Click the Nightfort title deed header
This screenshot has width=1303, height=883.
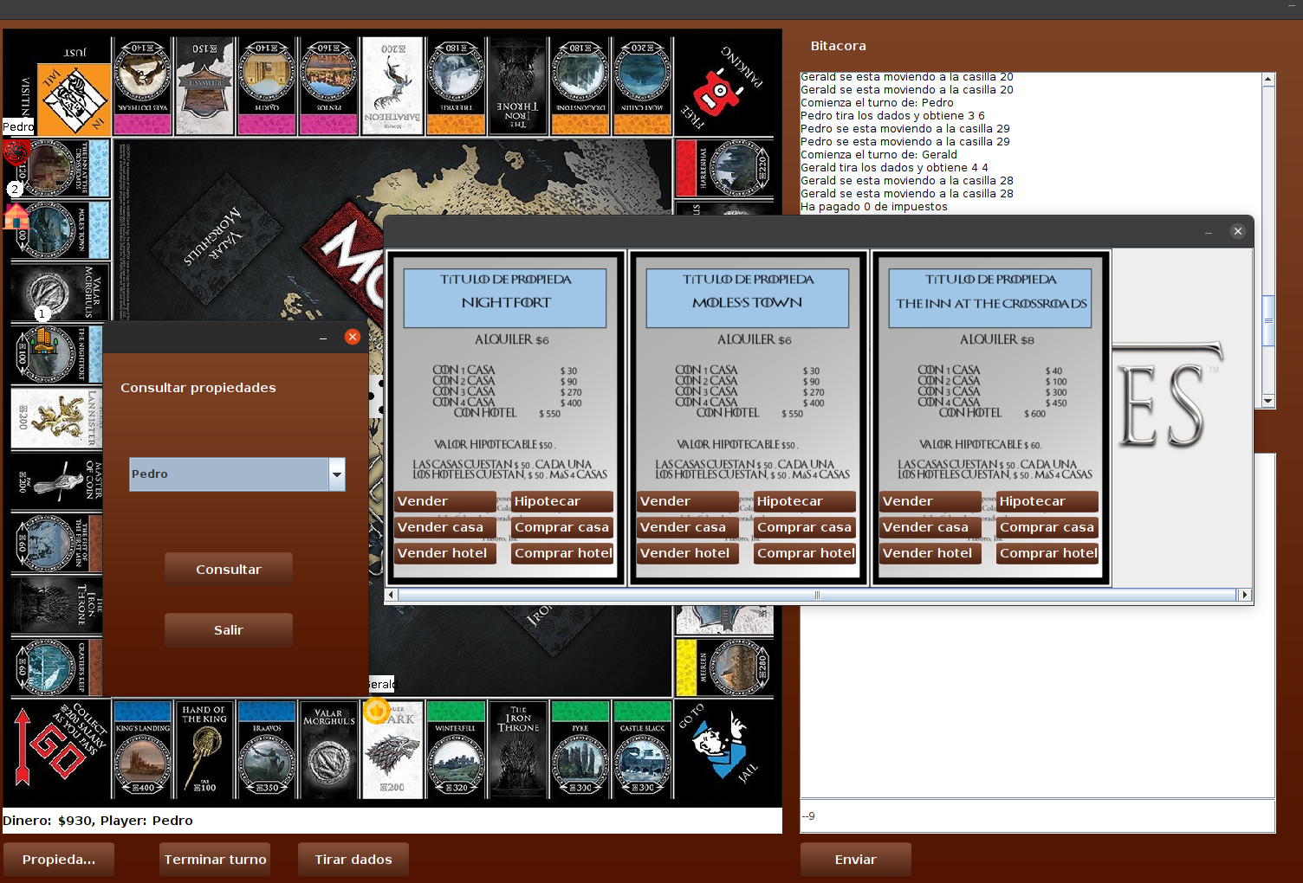[x=505, y=298]
